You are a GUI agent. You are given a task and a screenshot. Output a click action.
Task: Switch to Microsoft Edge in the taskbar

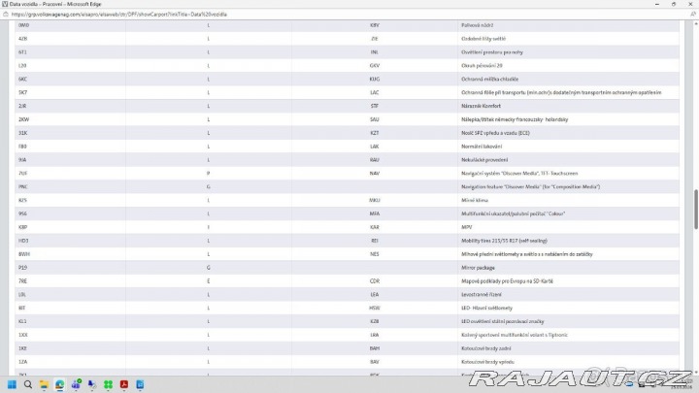(60, 384)
